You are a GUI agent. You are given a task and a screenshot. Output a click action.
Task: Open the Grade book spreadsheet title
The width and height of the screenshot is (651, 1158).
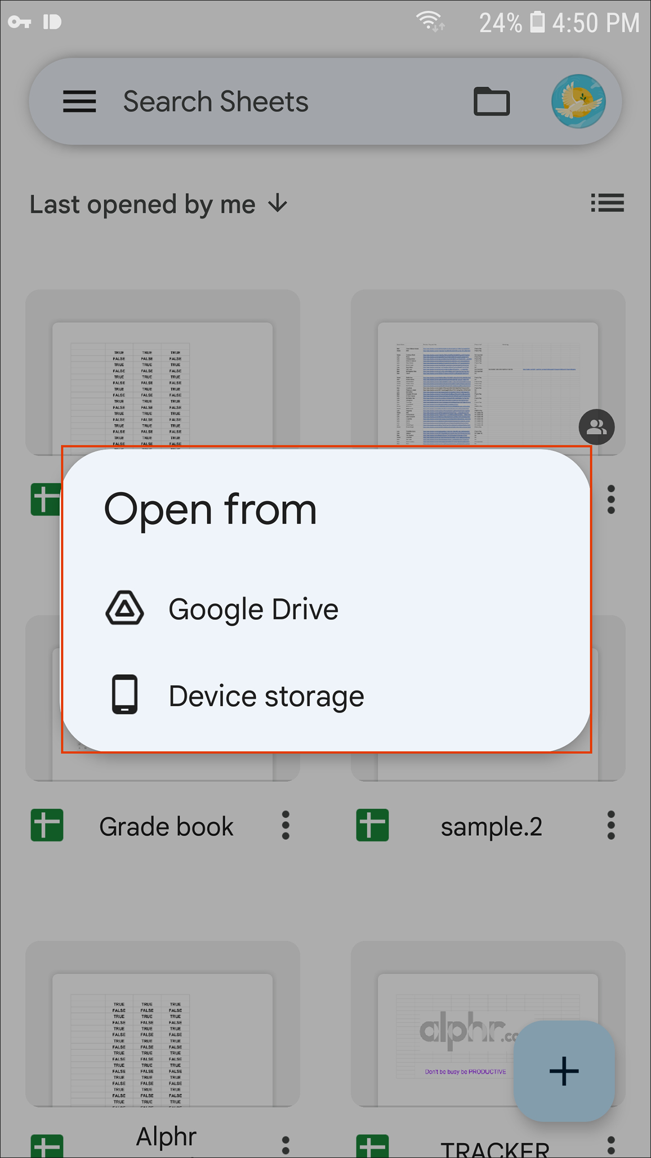coord(167,826)
